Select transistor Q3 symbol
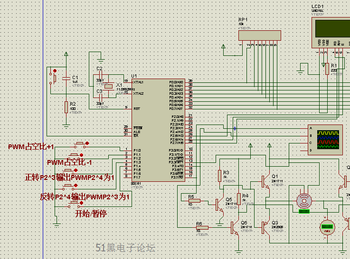 [x=265, y=227]
